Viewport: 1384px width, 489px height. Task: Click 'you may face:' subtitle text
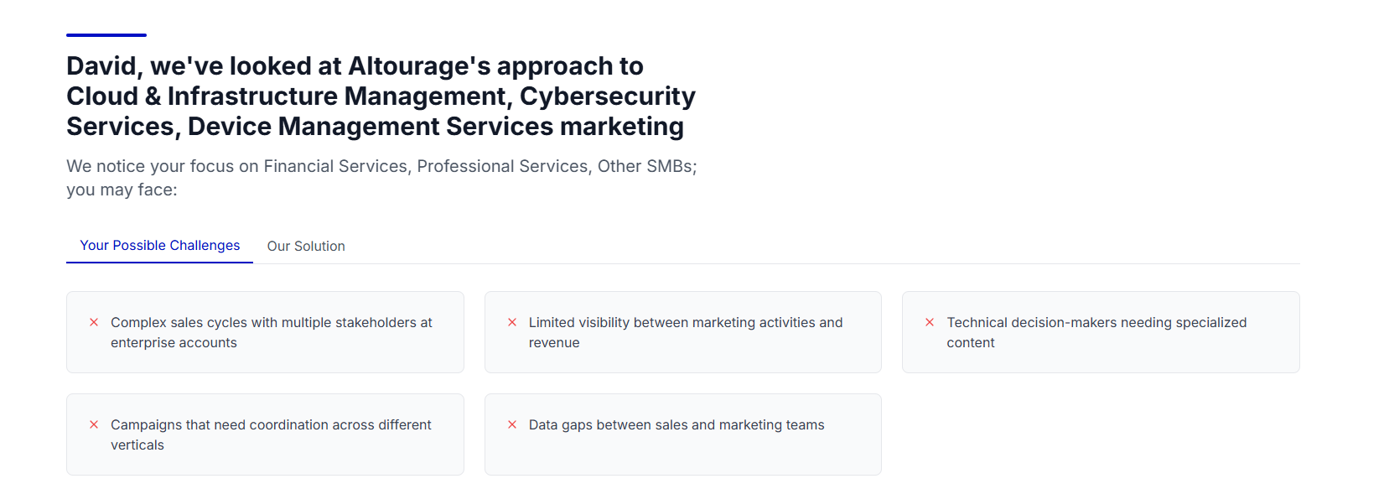click(122, 190)
